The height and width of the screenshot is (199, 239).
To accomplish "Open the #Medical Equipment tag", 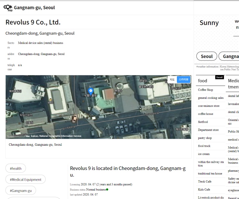I will (x=25, y=180).
